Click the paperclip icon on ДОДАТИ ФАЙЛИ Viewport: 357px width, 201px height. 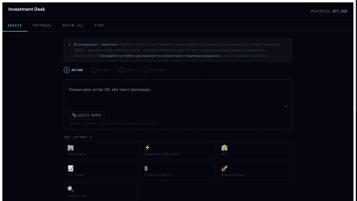pyautogui.click(x=74, y=115)
